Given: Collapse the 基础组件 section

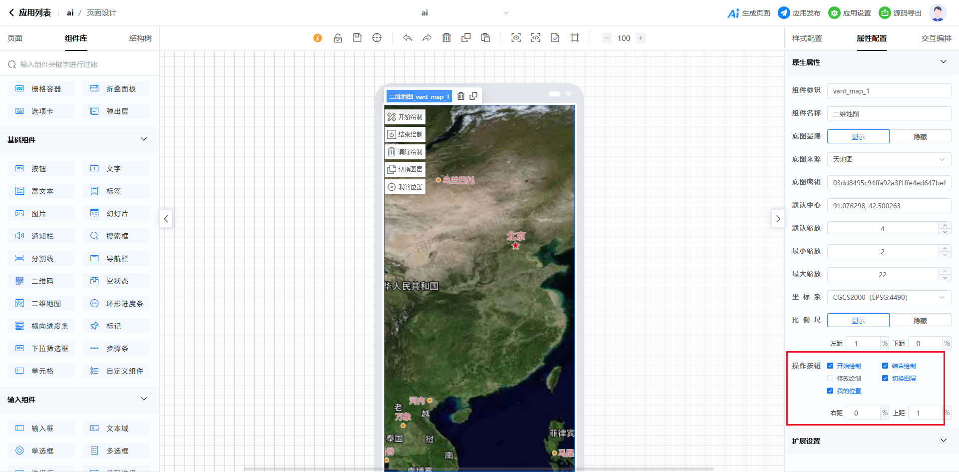Looking at the screenshot, I should [144, 139].
